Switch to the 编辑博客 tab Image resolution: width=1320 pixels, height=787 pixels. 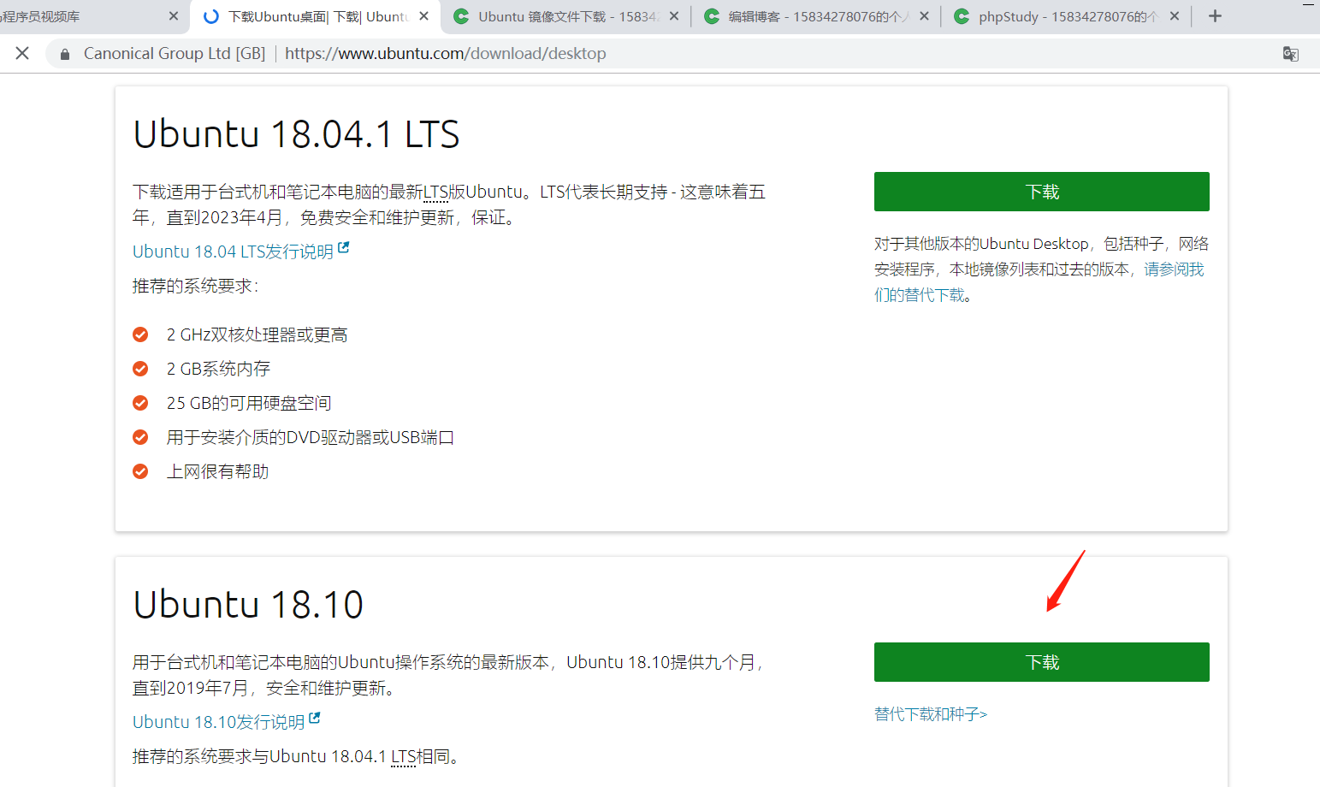pyautogui.click(x=815, y=16)
